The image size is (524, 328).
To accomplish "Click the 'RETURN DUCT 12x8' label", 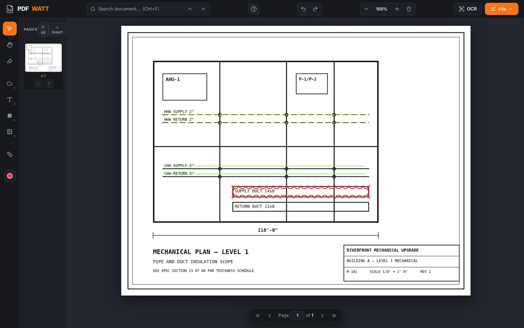I will [254, 206].
